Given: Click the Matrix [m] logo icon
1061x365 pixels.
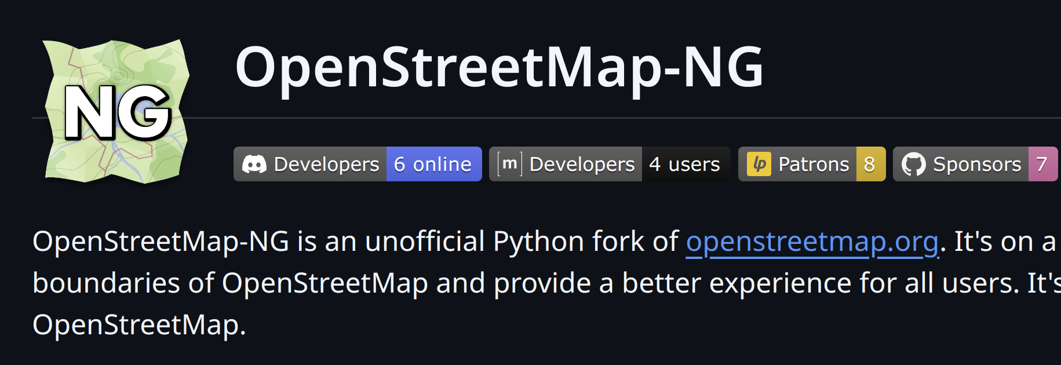Looking at the screenshot, I should tap(509, 165).
